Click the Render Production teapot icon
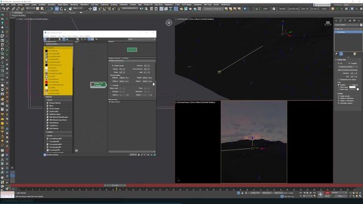Viewport: 363px width, 204px height. (x=191, y=9)
